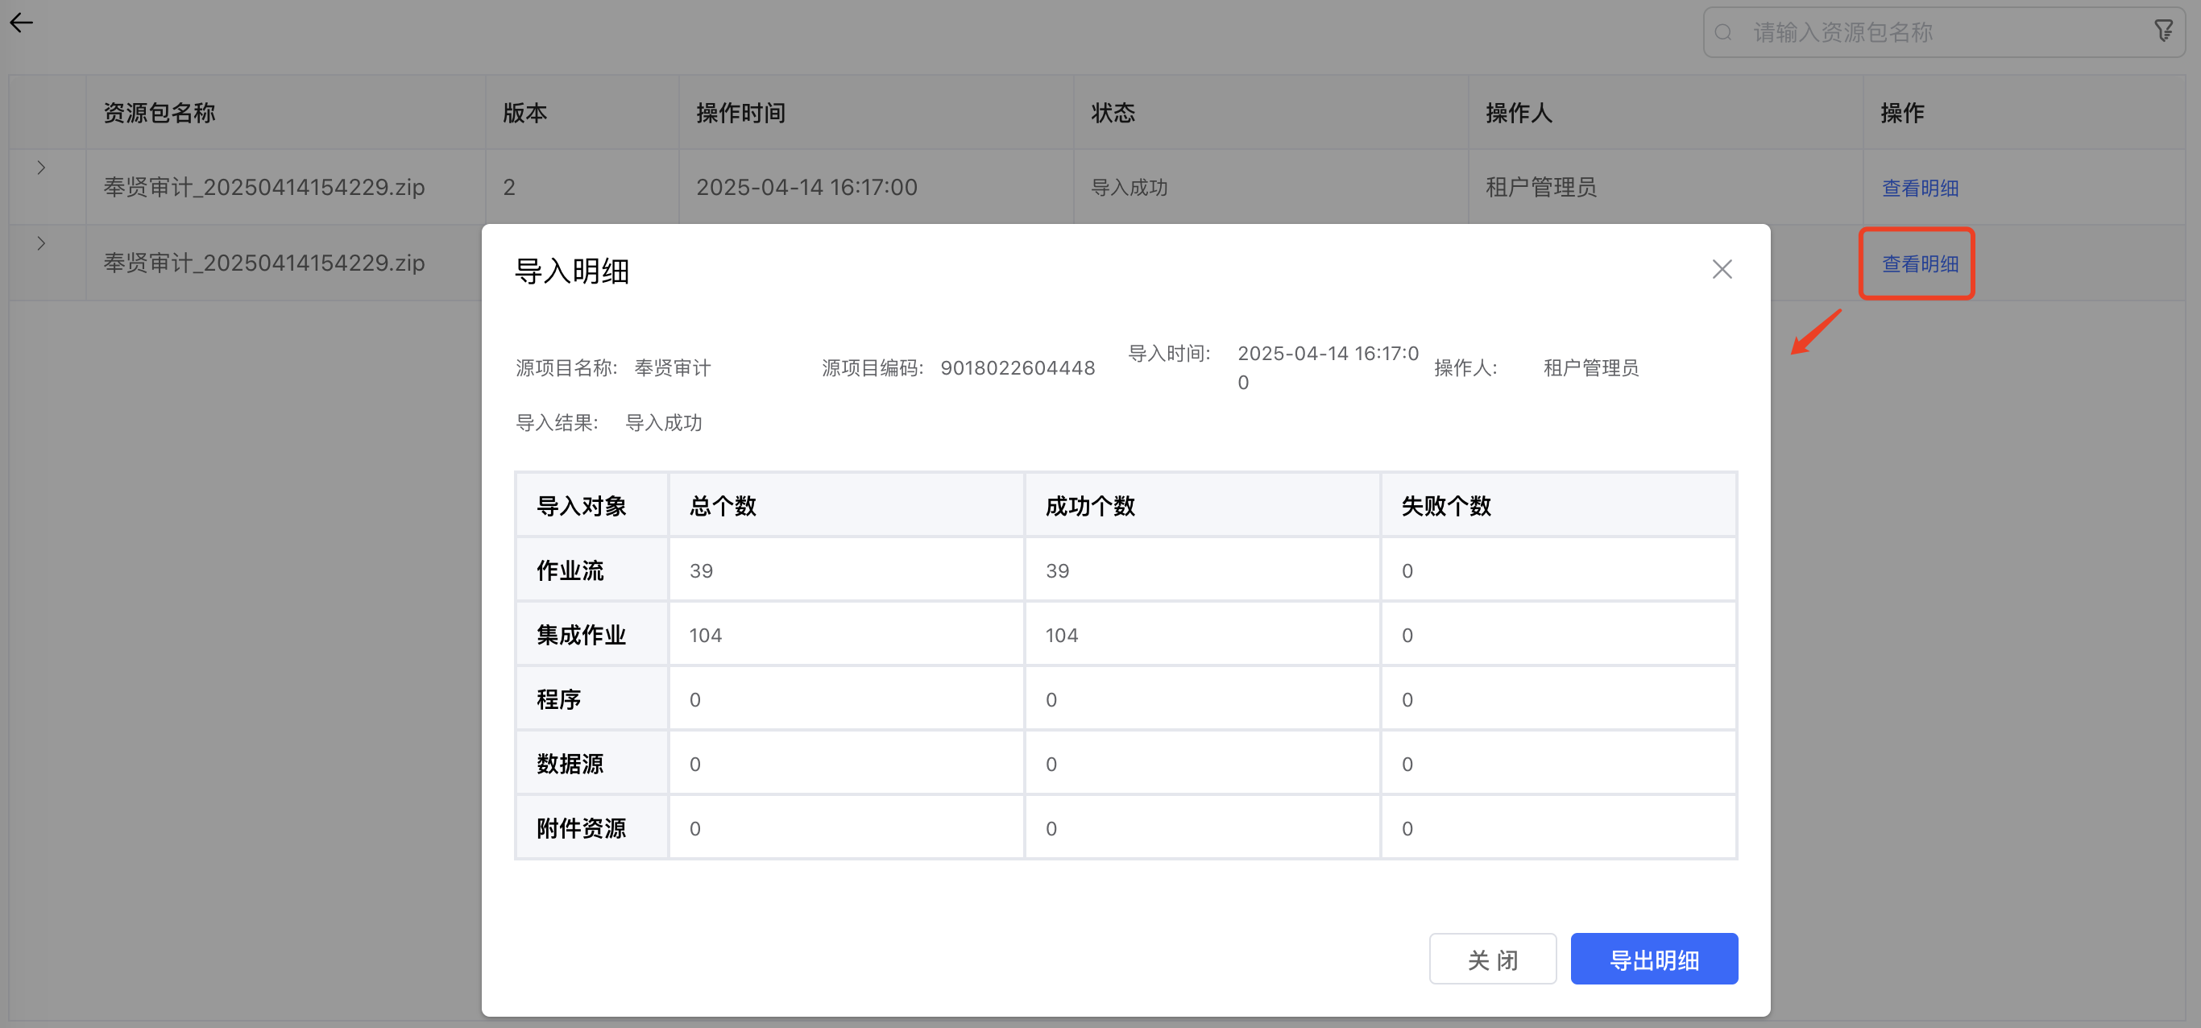Click the 操作时间 column header
2201x1028 pixels.
click(x=740, y=113)
